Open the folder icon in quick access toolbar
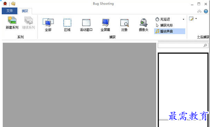 (x=13, y=3)
